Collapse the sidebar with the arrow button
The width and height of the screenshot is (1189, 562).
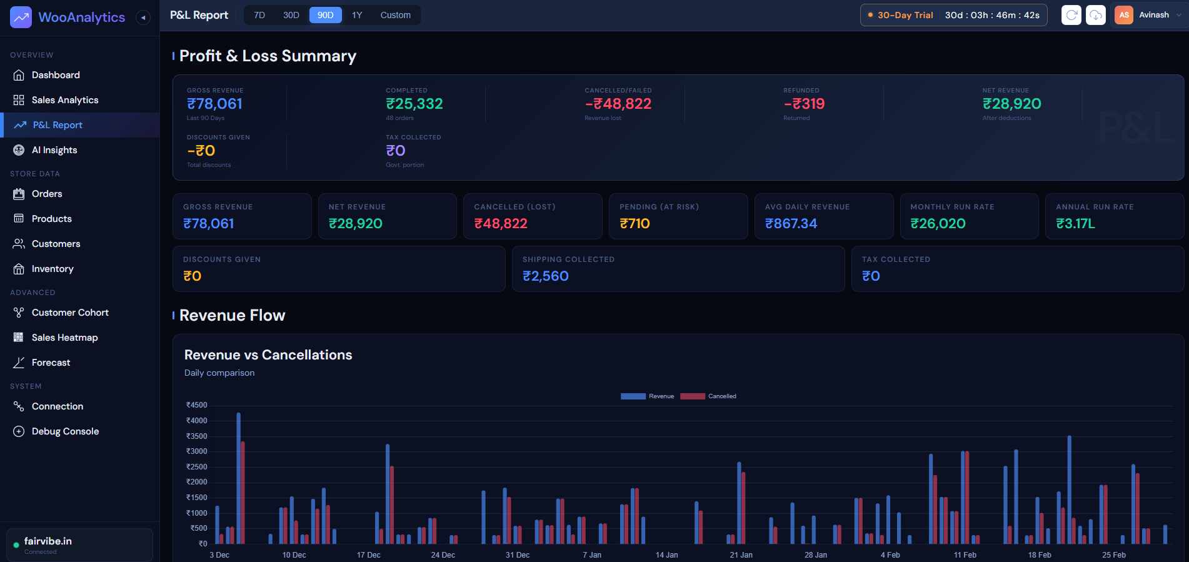[143, 18]
